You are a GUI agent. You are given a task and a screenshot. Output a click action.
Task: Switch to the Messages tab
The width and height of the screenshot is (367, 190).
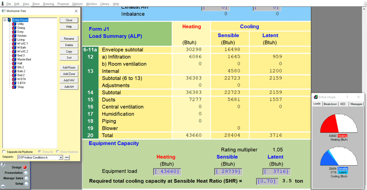[356, 104]
